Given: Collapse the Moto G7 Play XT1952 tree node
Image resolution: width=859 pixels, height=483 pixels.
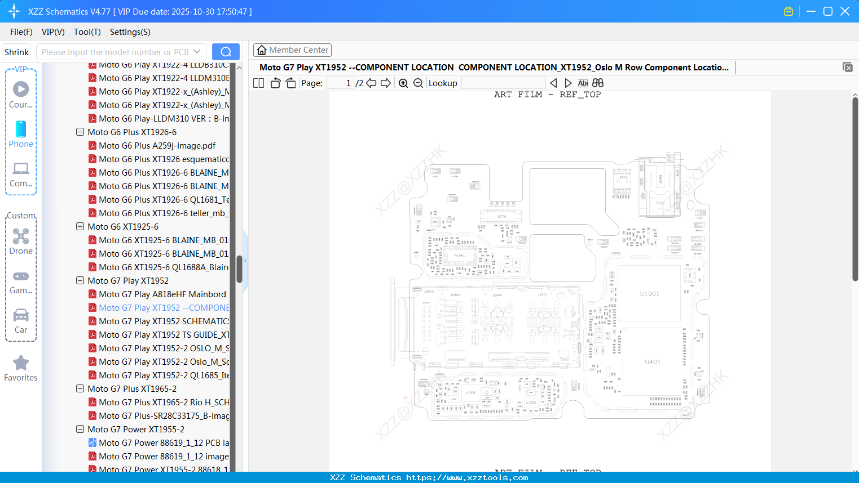Looking at the screenshot, I should point(80,280).
